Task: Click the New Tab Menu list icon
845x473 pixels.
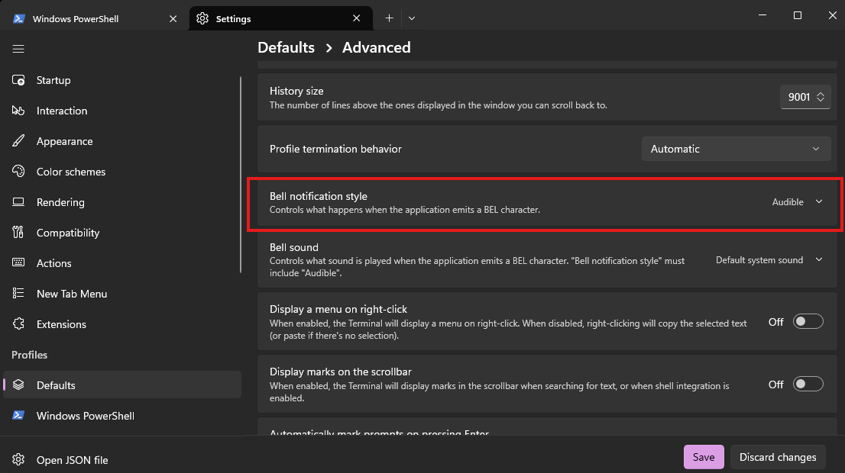Action: (18, 294)
